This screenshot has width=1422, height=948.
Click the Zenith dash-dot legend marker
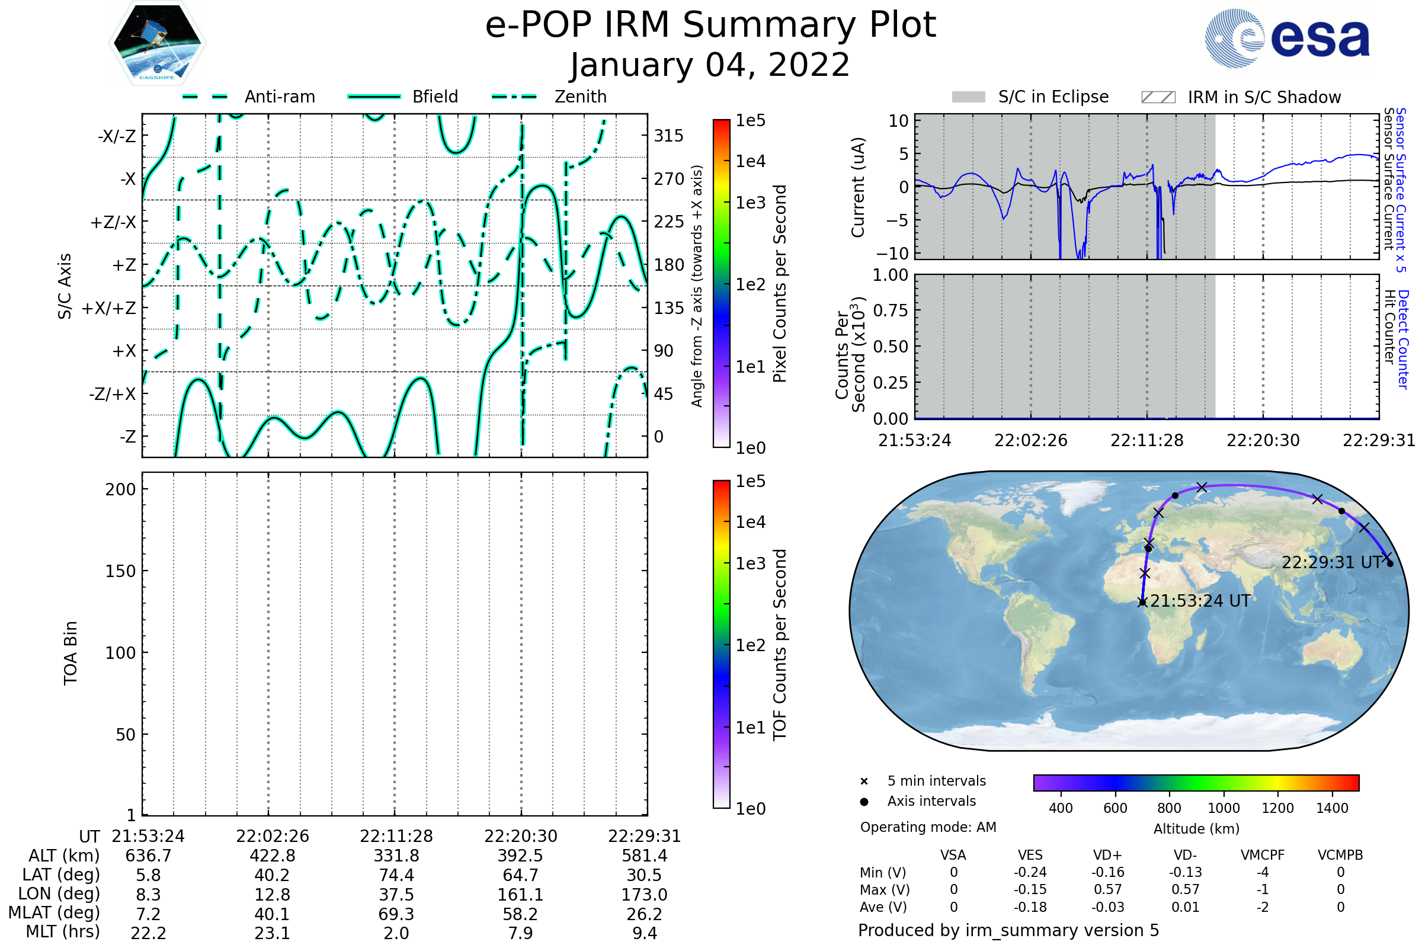tap(514, 97)
